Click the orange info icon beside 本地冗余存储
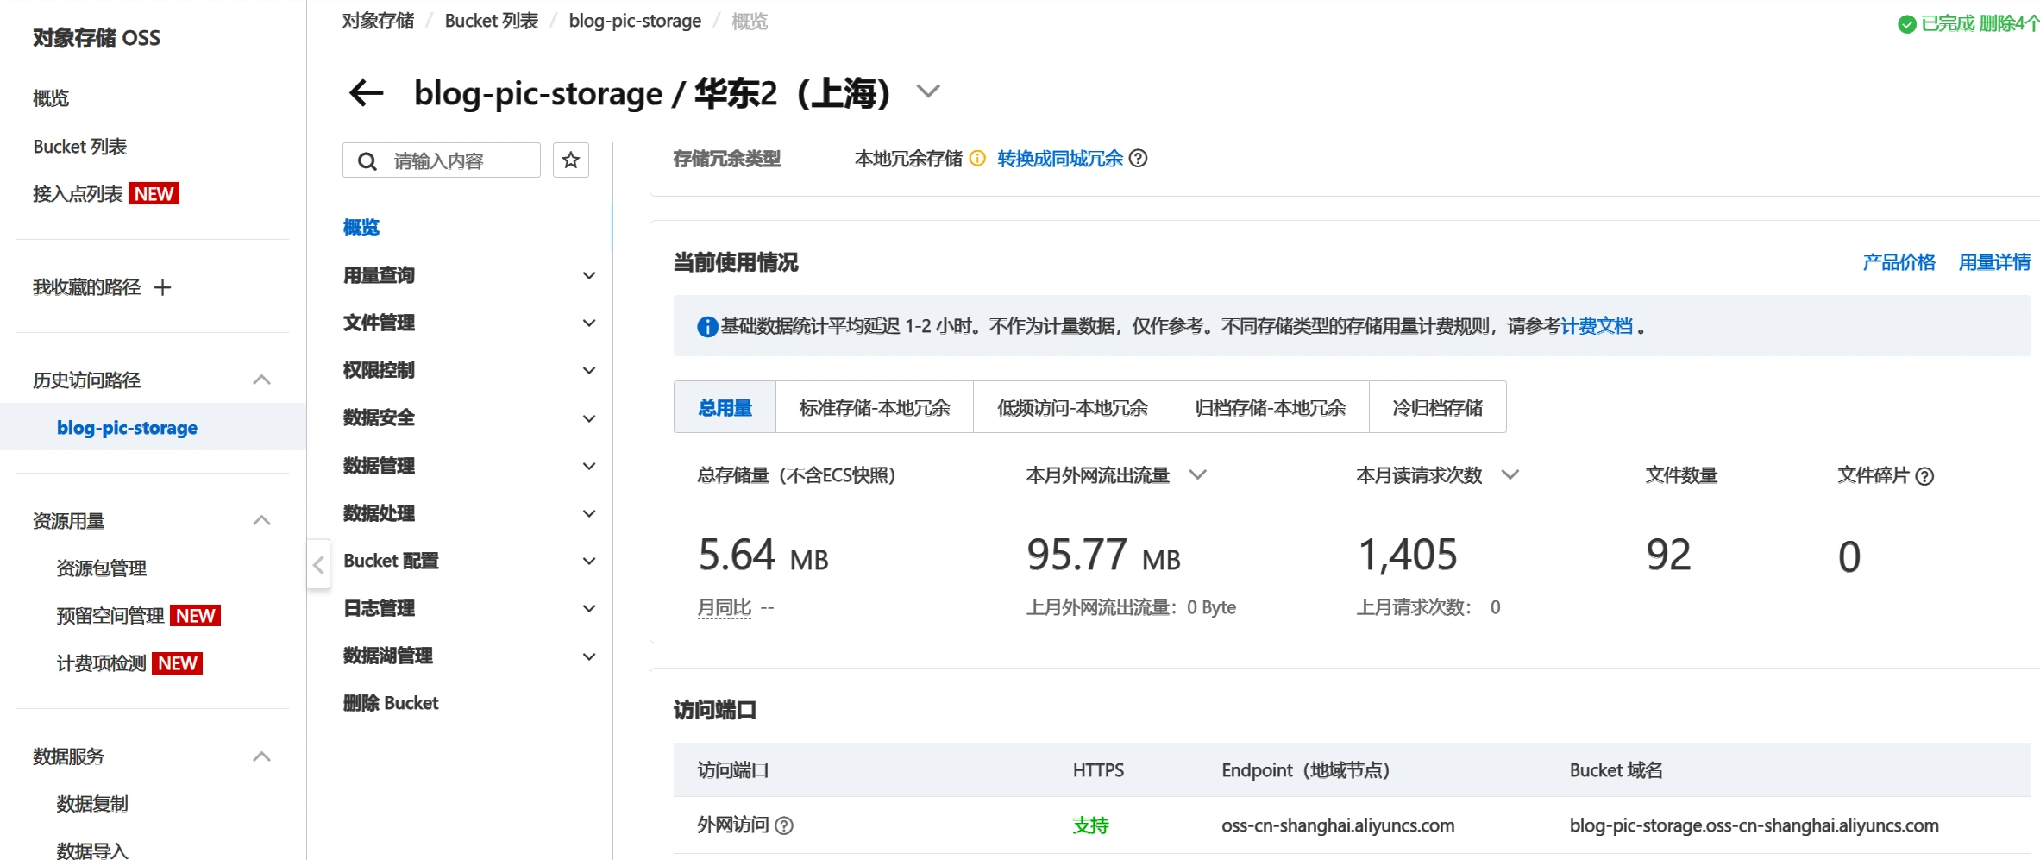Image resolution: width=2040 pixels, height=860 pixels. tap(977, 159)
